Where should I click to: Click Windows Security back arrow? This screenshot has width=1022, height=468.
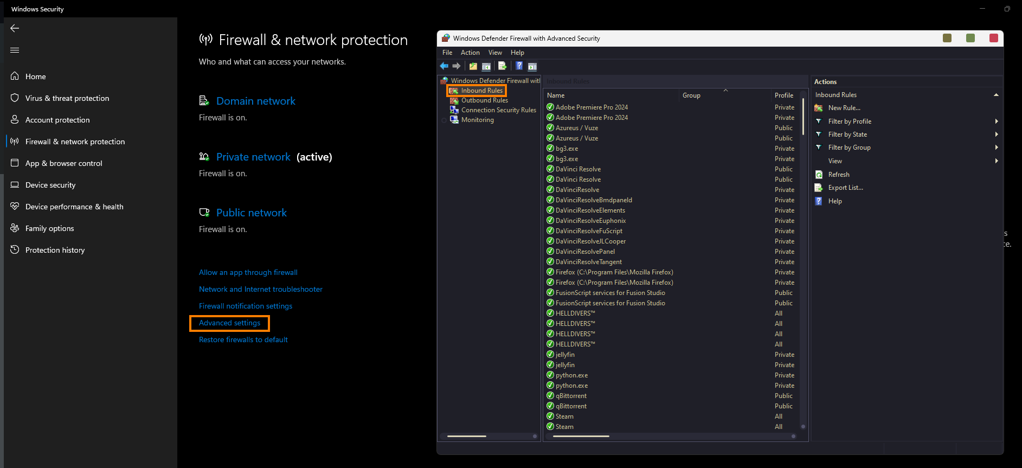point(15,28)
